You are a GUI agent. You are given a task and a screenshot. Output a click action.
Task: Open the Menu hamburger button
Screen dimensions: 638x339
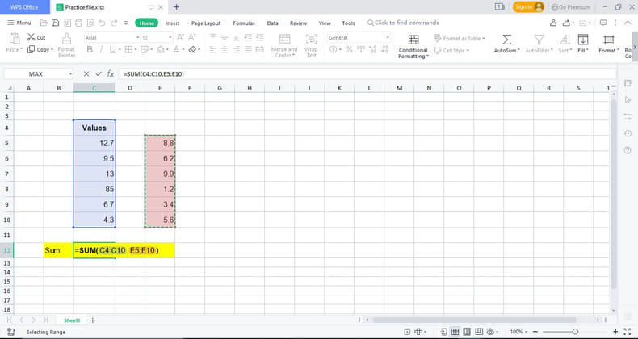pos(19,23)
